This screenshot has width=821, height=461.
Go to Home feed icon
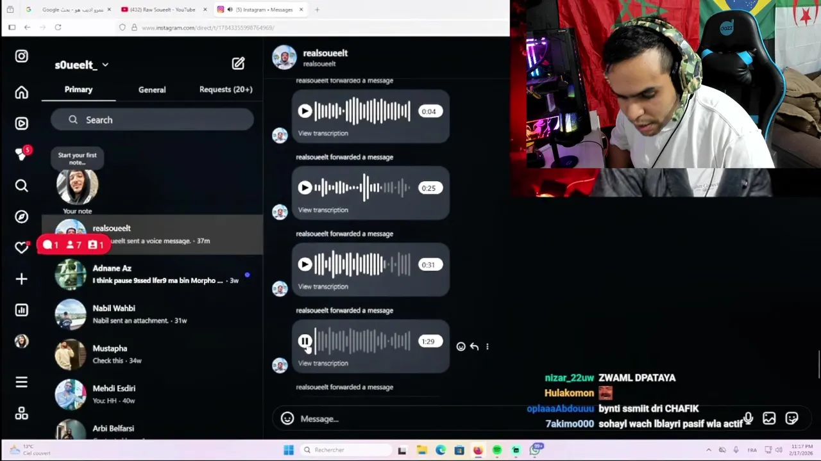point(21,93)
